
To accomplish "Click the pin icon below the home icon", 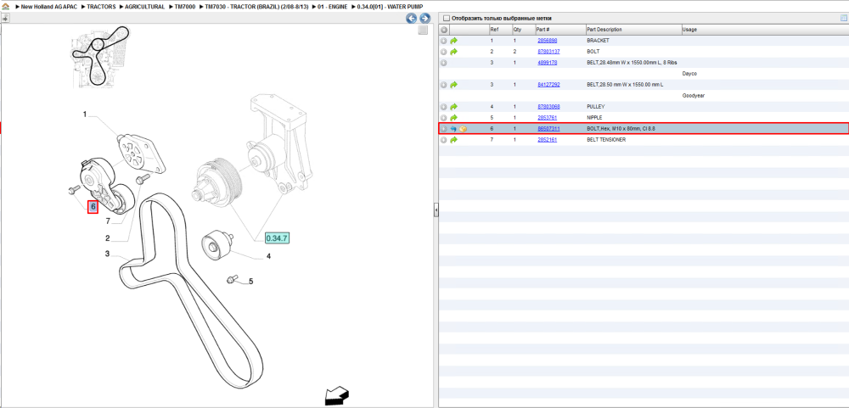I will tap(5, 18).
